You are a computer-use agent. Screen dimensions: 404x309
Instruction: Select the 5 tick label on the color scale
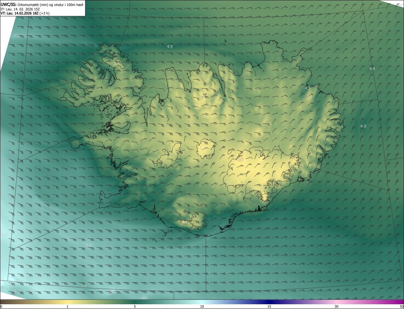135,306
